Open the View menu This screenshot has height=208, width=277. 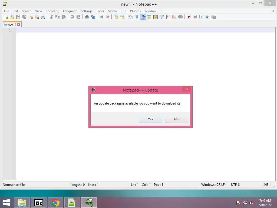[38, 11]
